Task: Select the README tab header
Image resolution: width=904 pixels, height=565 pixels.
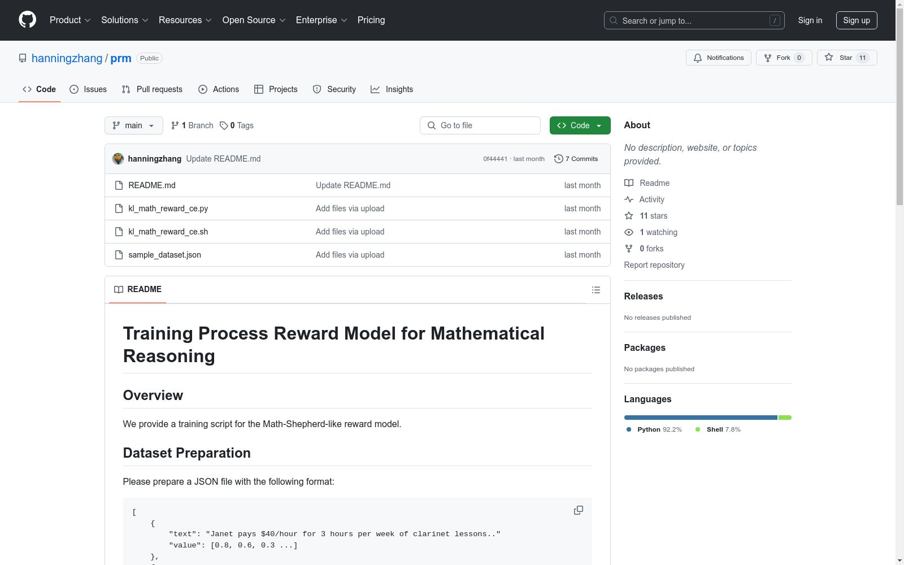Action: (x=138, y=289)
